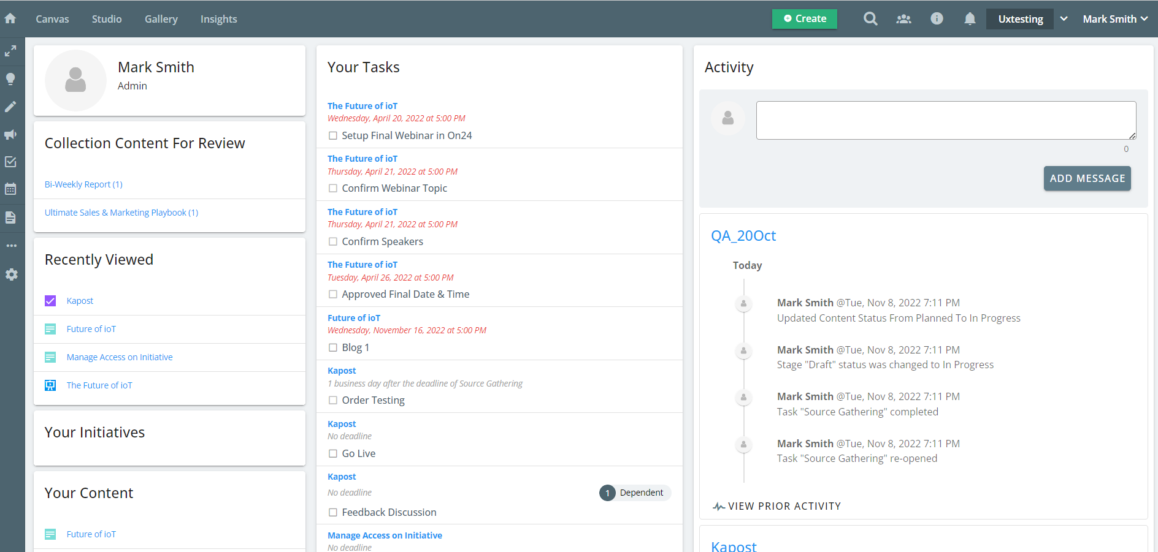This screenshot has height=552, width=1158.
Task: Open the pencil edit sidebar icon
Action: [x=10, y=107]
